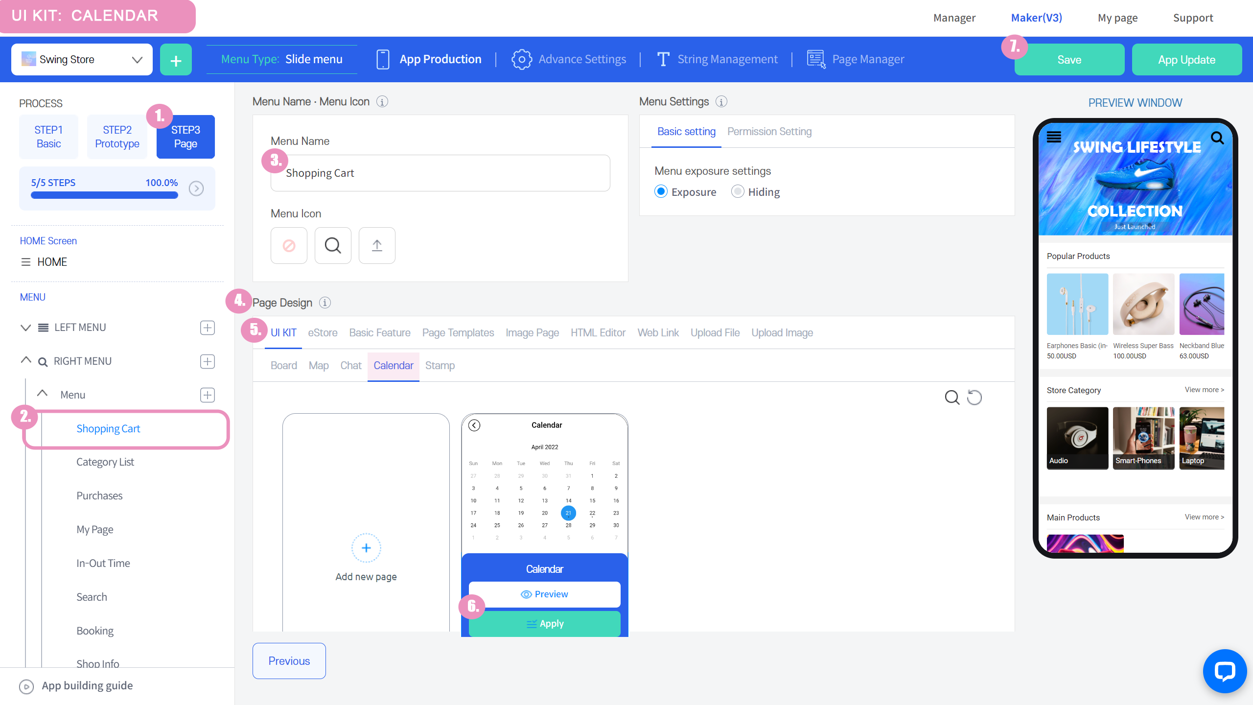Viewport: 1253px width, 705px height.
Task: Click the steps progress arrow button
Action: pyautogui.click(x=196, y=188)
